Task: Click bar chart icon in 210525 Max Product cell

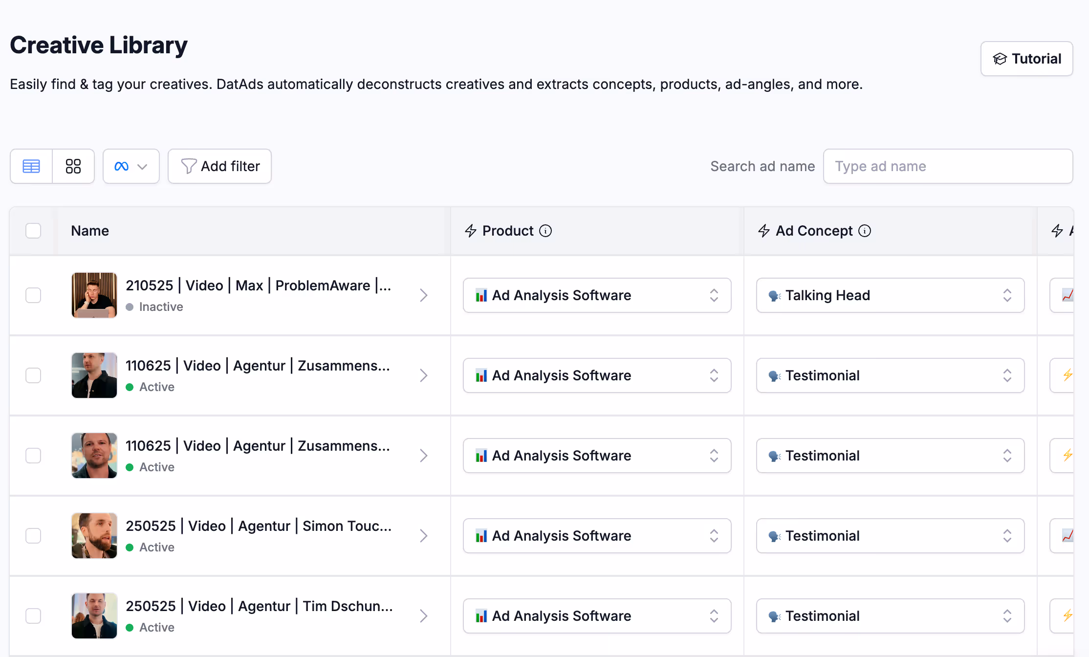Action: coord(481,295)
